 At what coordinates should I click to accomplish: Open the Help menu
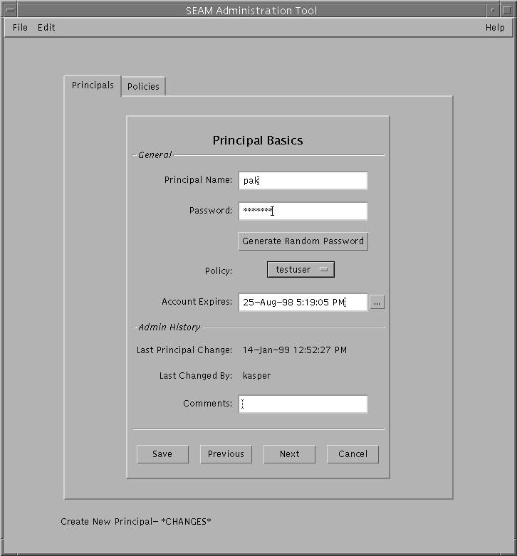[x=494, y=28]
